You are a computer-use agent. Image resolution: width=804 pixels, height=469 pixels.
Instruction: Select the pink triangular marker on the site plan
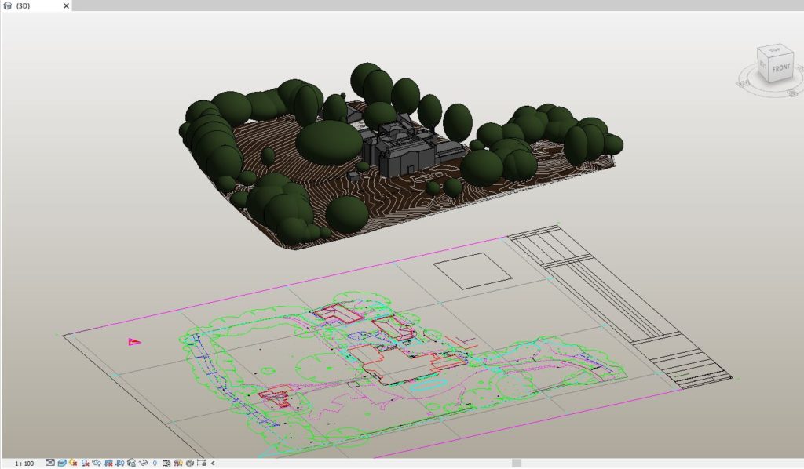pyautogui.click(x=133, y=341)
